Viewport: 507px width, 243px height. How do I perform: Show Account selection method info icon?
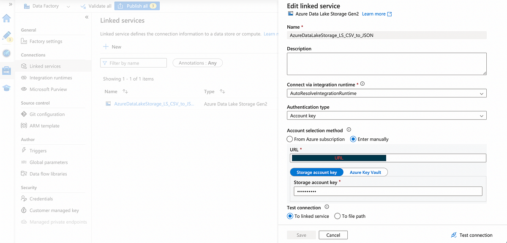coord(349,130)
